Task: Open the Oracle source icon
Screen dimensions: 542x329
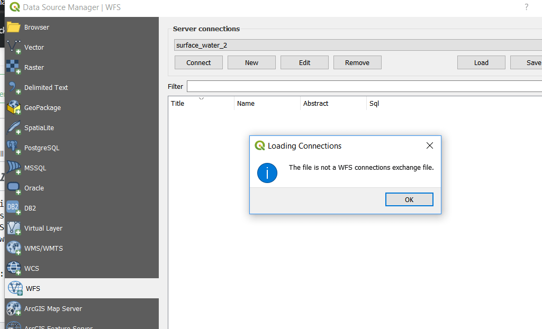Action: (14, 188)
